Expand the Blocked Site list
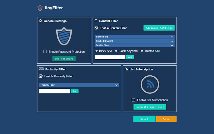Viewport: 214px width, 134px height. [134, 37]
